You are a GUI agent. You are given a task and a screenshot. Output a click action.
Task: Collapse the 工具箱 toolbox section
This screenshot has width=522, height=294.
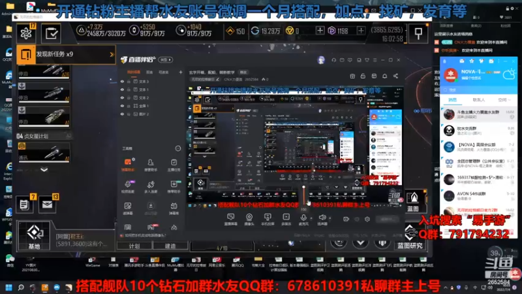point(177,148)
